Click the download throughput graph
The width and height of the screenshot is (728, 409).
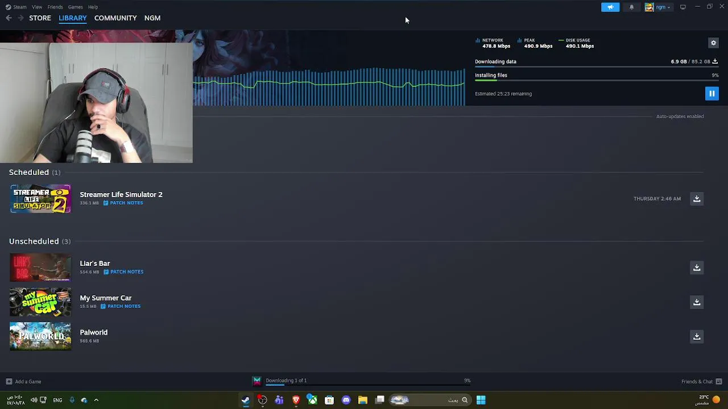point(329,86)
